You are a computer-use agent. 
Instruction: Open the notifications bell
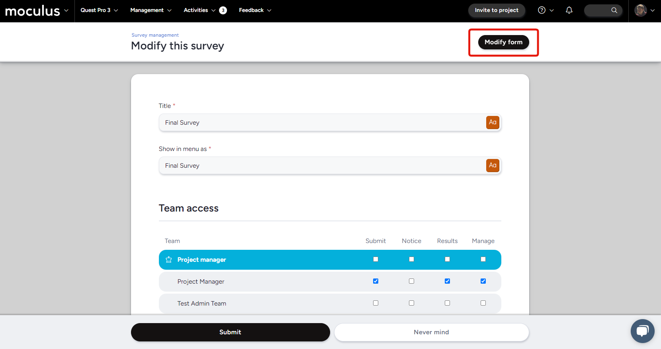[x=569, y=10]
